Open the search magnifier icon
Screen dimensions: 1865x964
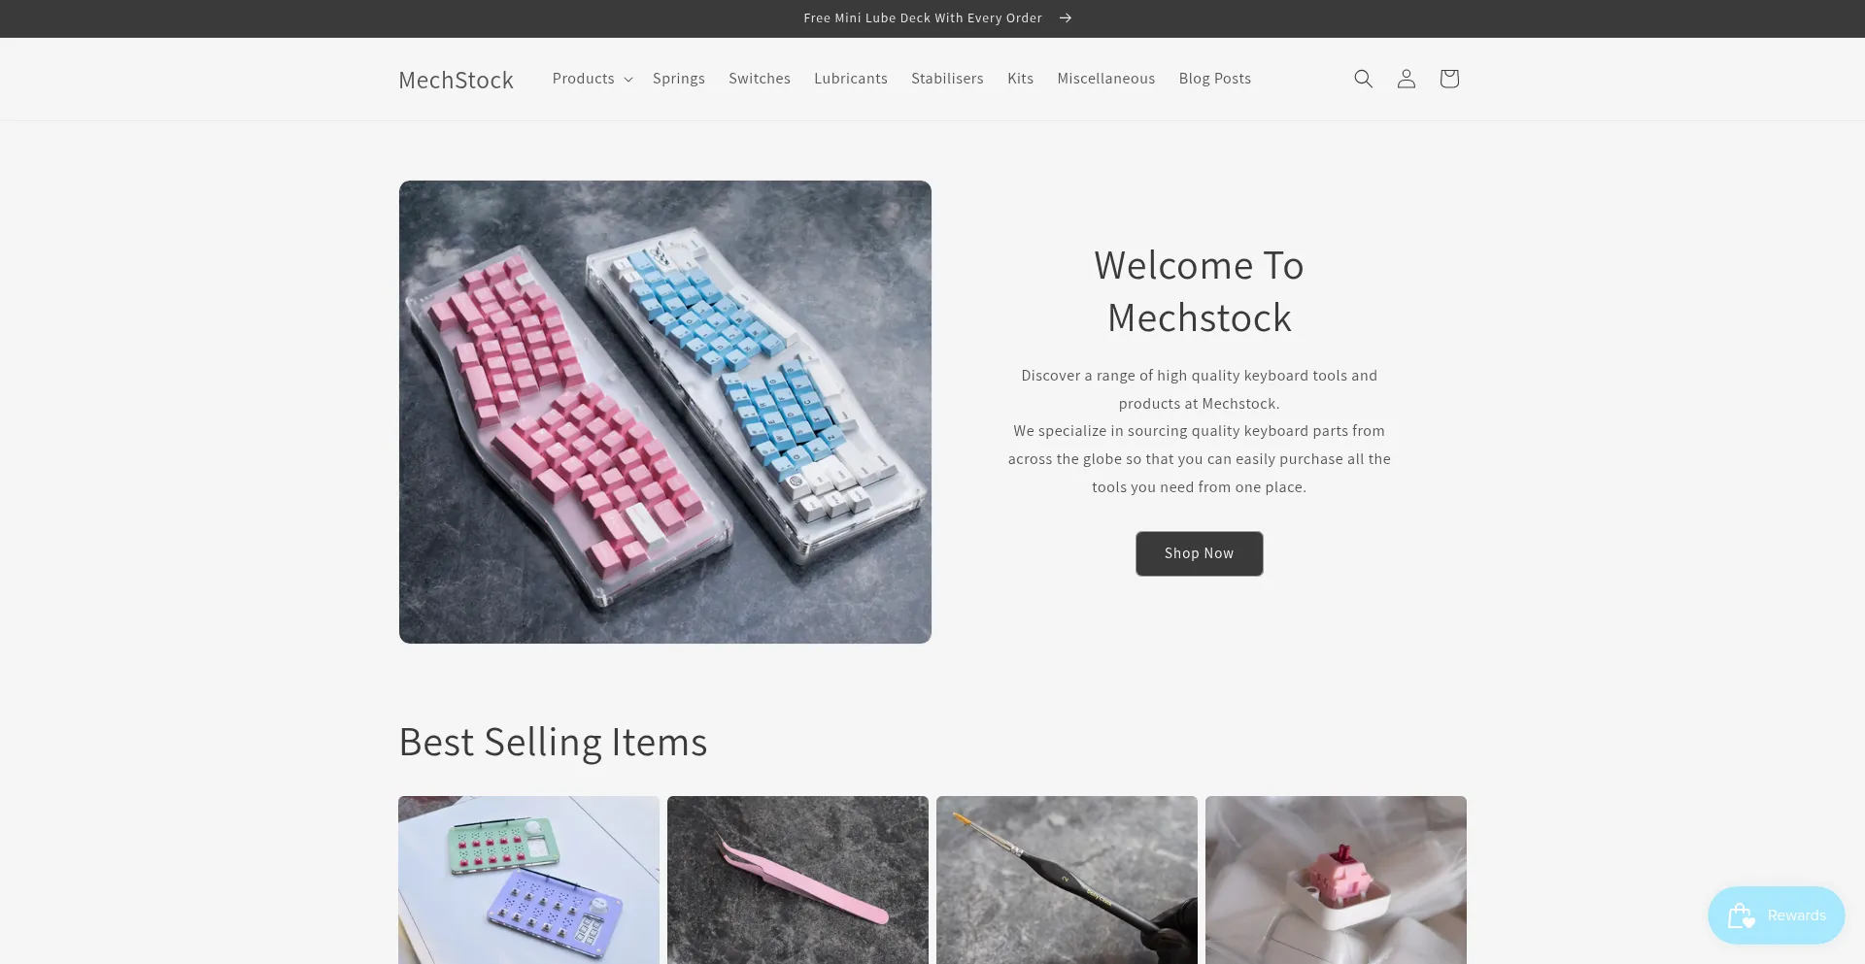(1363, 79)
